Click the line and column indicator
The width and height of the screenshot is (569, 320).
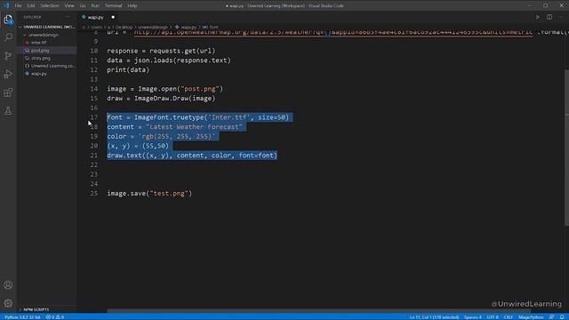(434, 317)
